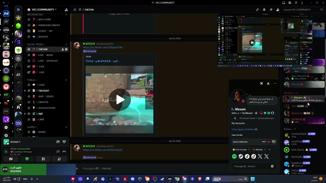Add a role with the plus button
326x183 pixels.
269,150
